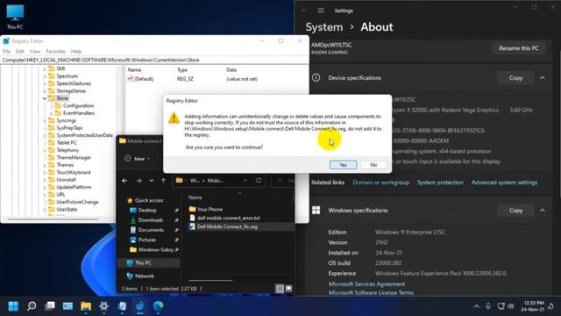This screenshot has width=561, height=316.
Task: Refresh the File Explorer folder
Action: click(259, 180)
